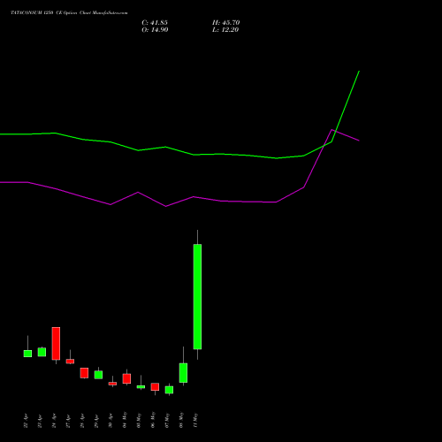The height and width of the screenshot is (442, 442).
Task: Click the purple indicator line's peak
Action: (331, 130)
